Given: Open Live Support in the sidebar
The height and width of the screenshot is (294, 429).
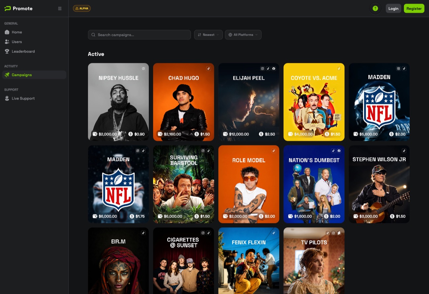Looking at the screenshot, I should (34, 98).
